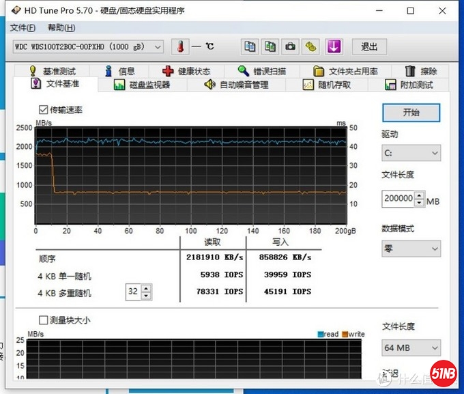This screenshot has height=394, width=464.
Task: Click the temperature thermometer icon
Action: pyautogui.click(x=180, y=46)
